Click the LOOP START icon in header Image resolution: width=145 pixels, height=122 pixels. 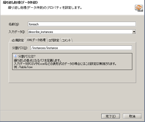click(x=139, y=8)
